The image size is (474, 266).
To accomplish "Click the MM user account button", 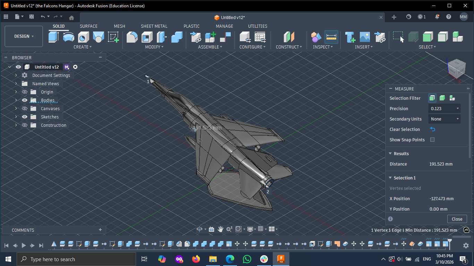I will (464, 17).
